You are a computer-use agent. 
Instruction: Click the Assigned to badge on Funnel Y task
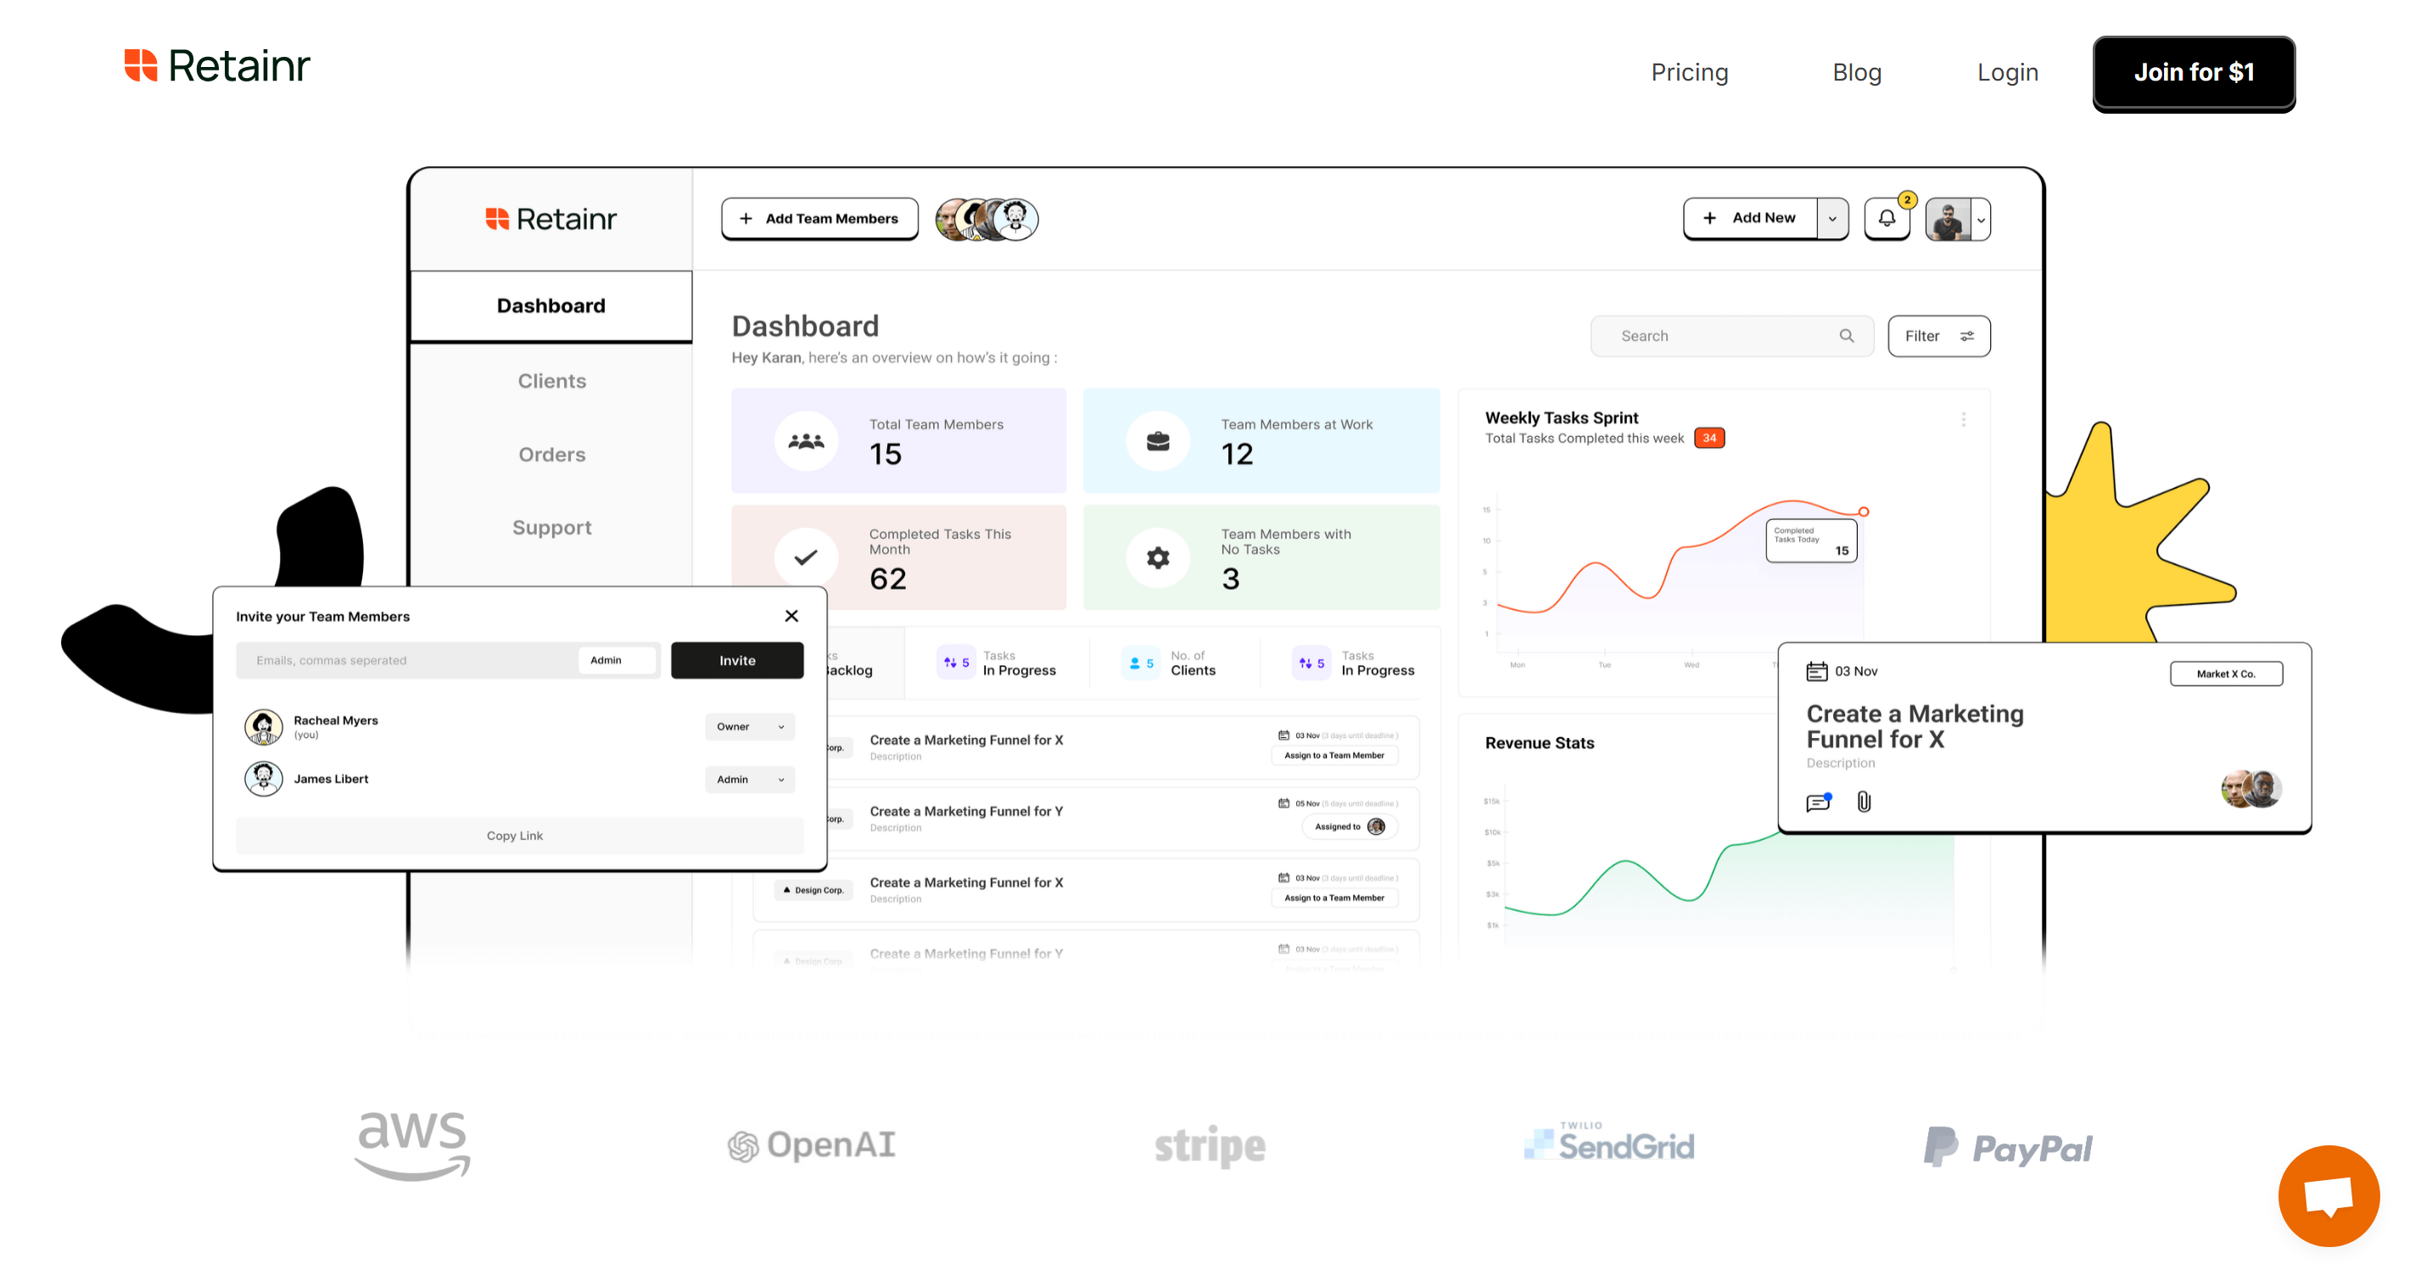[x=1350, y=826]
